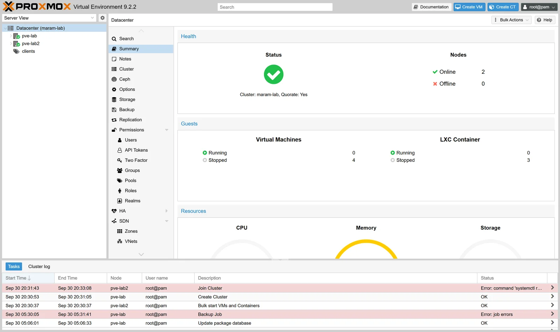Click the top Search input field

click(275, 7)
